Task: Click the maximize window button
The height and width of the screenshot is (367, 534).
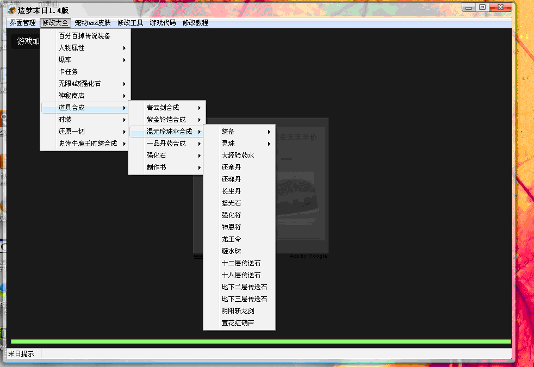Action: (x=482, y=8)
